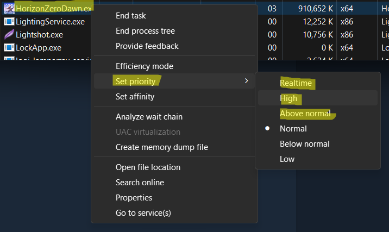Screen dimensions: 389x232
Task: Set process priority to Low
Action: click(287, 159)
